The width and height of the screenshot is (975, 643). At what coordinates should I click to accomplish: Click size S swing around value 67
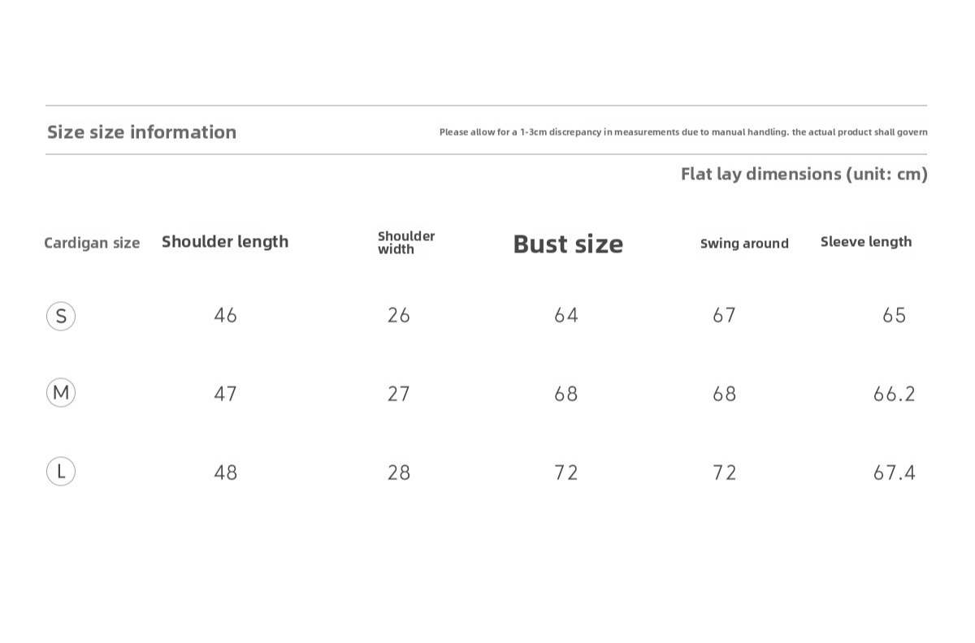(724, 315)
